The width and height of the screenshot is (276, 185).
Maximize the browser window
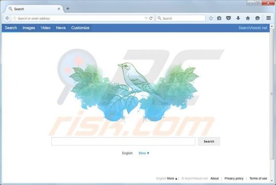[x=258, y=3]
